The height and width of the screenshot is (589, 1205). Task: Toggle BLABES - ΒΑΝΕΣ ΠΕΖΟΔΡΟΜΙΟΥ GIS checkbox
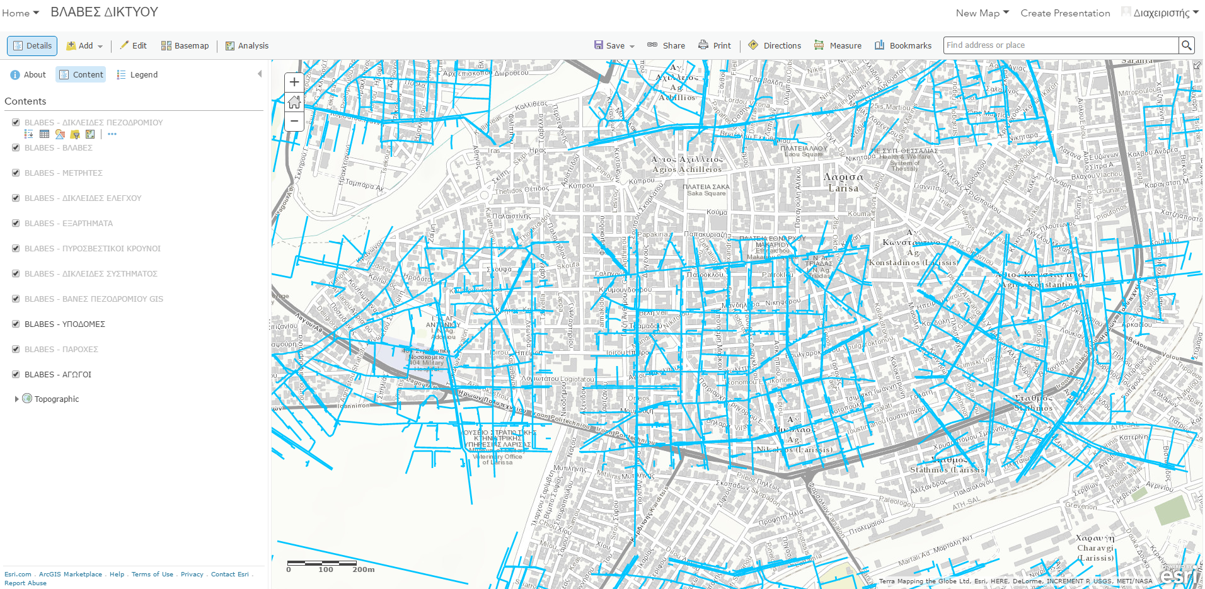pyautogui.click(x=16, y=299)
